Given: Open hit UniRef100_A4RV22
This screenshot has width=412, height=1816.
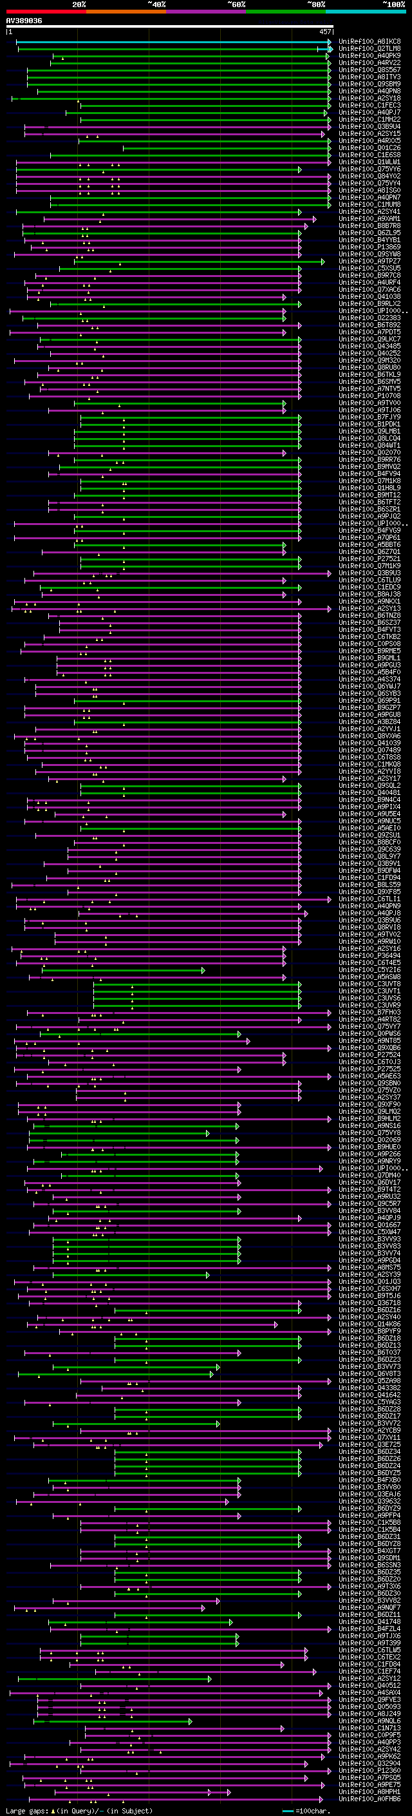Looking at the screenshot, I should pos(370,62).
